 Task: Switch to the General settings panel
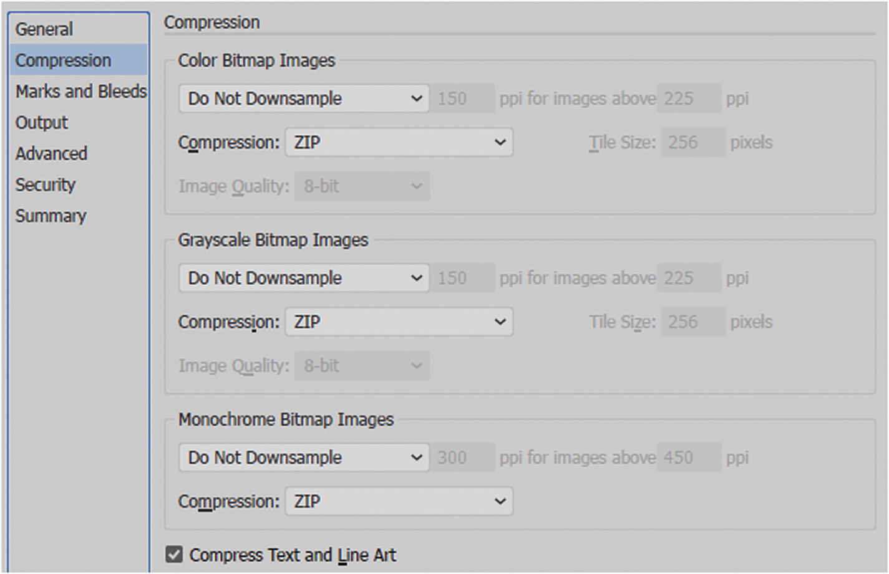[x=46, y=29]
